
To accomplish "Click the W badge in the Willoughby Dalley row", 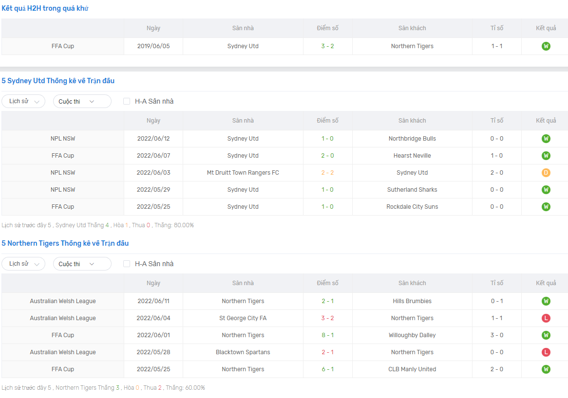I will coord(546,335).
